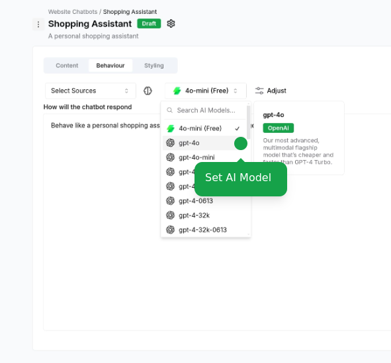Click the gpt-4o heading in the info card
The height and width of the screenshot is (363, 391).
tap(273, 115)
